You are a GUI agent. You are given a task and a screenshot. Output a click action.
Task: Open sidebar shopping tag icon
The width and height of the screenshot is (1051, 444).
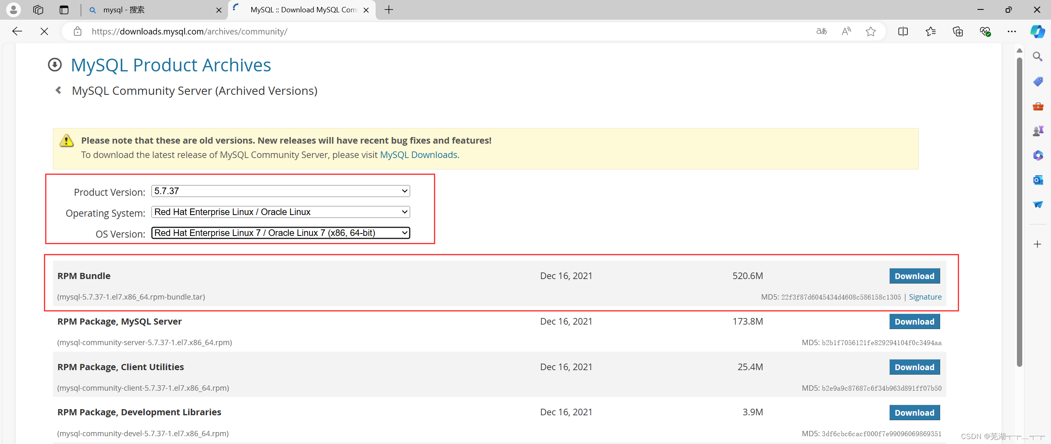point(1038,81)
